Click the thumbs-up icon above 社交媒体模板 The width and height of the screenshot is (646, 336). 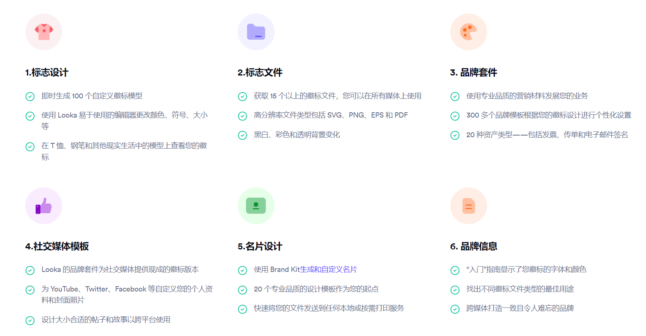(44, 206)
